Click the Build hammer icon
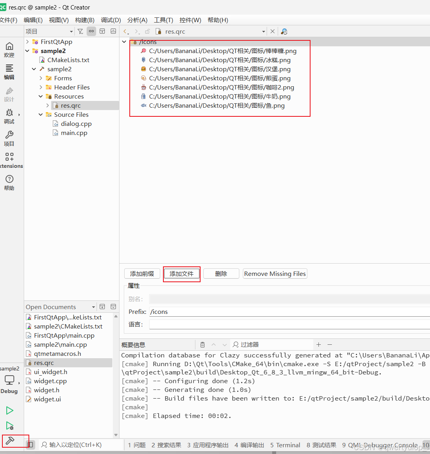The width and height of the screenshot is (430, 454). click(x=10, y=441)
